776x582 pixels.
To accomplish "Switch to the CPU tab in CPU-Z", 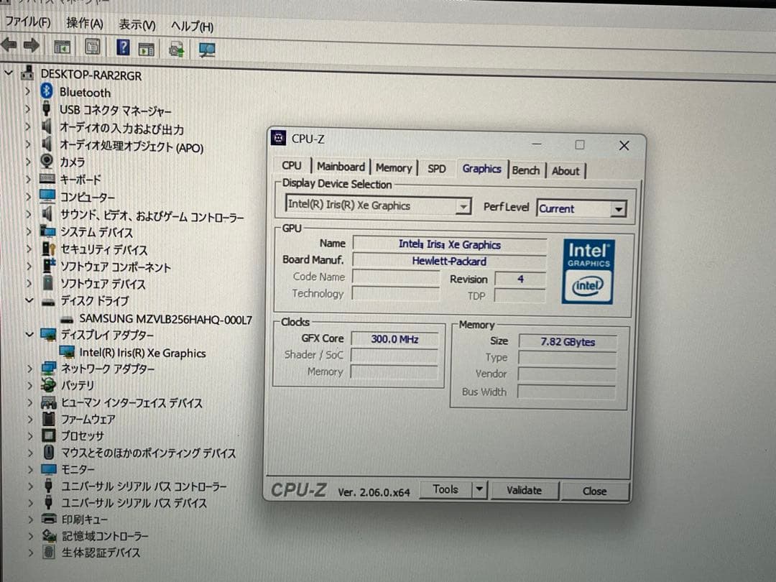I will point(292,166).
